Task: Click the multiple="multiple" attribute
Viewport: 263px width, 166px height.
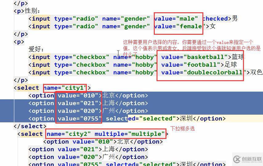Action: pyautogui.click(x=130, y=134)
